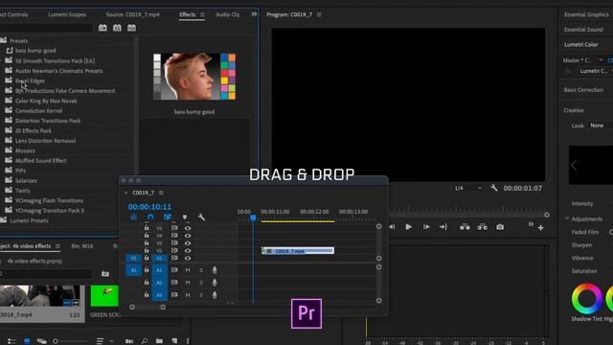
Task: Open the Essential Graphics panel
Action: tap(586, 14)
